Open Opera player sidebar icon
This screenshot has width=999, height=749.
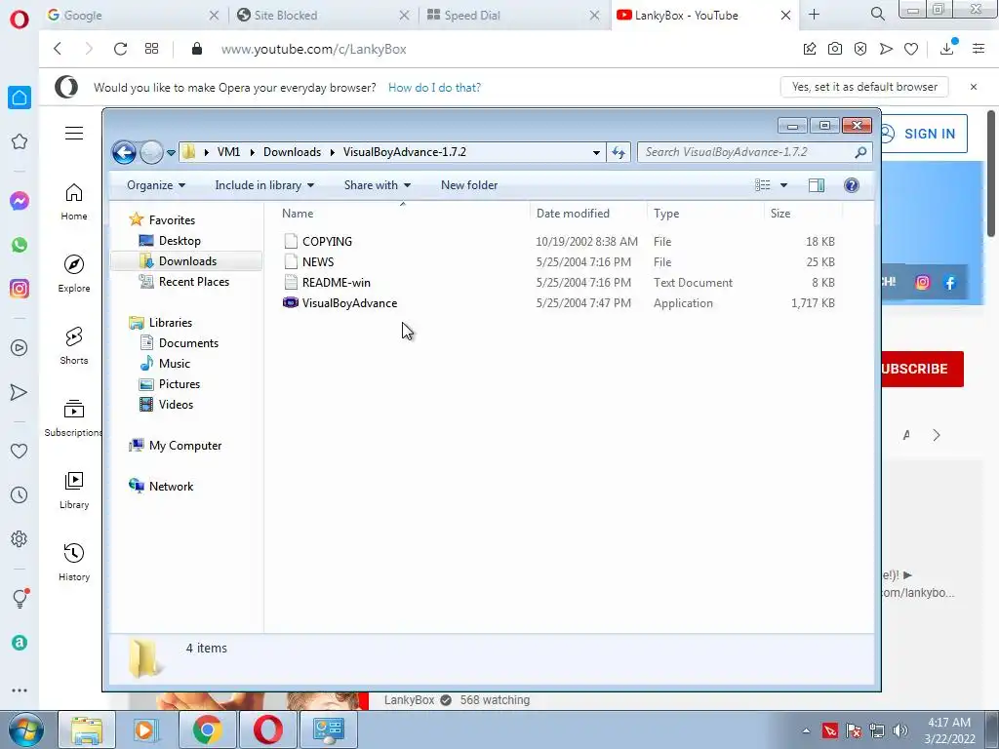pyautogui.click(x=20, y=348)
